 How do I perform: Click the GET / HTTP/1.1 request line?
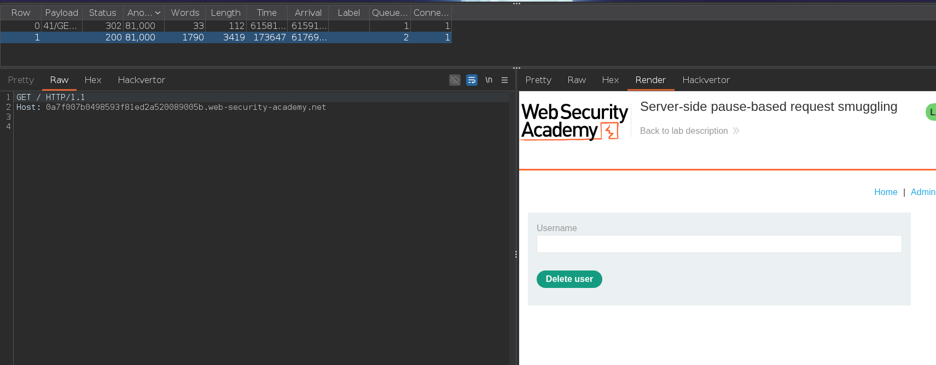point(50,97)
